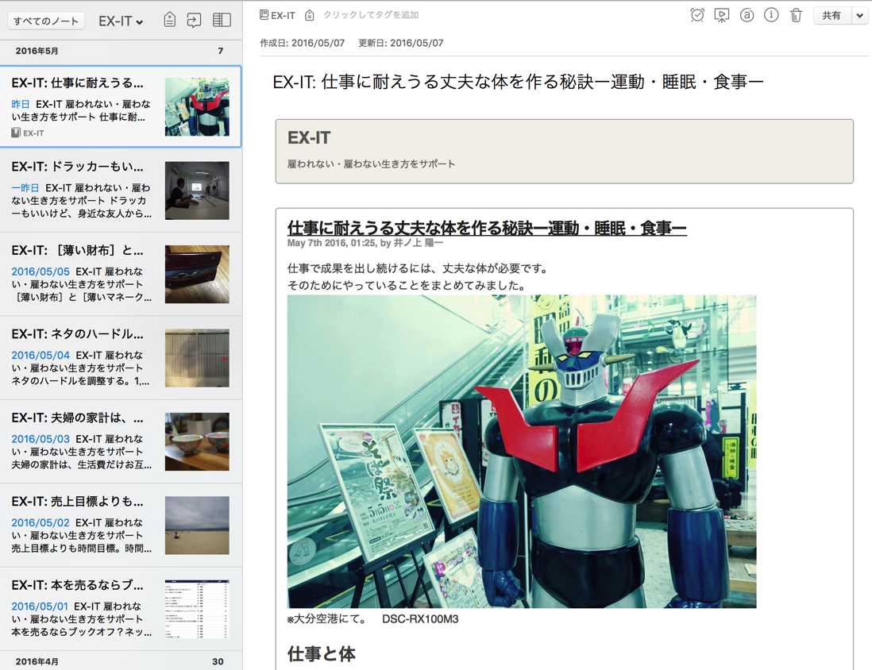
Task: Open the EX-IT notebook dropdown
Action: [121, 21]
